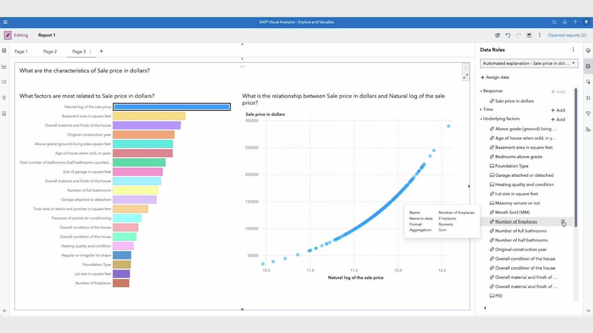Click Assign data button
Viewport: 593px width, 333px height.
495,77
